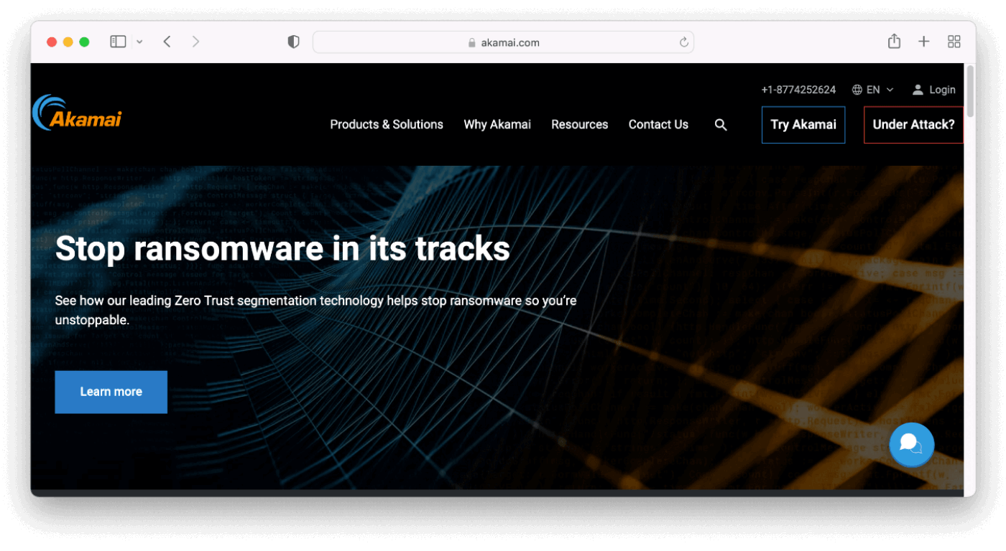Go back to previous page
The width and height of the screenshot is (1006, 551).
pos(167,42)
